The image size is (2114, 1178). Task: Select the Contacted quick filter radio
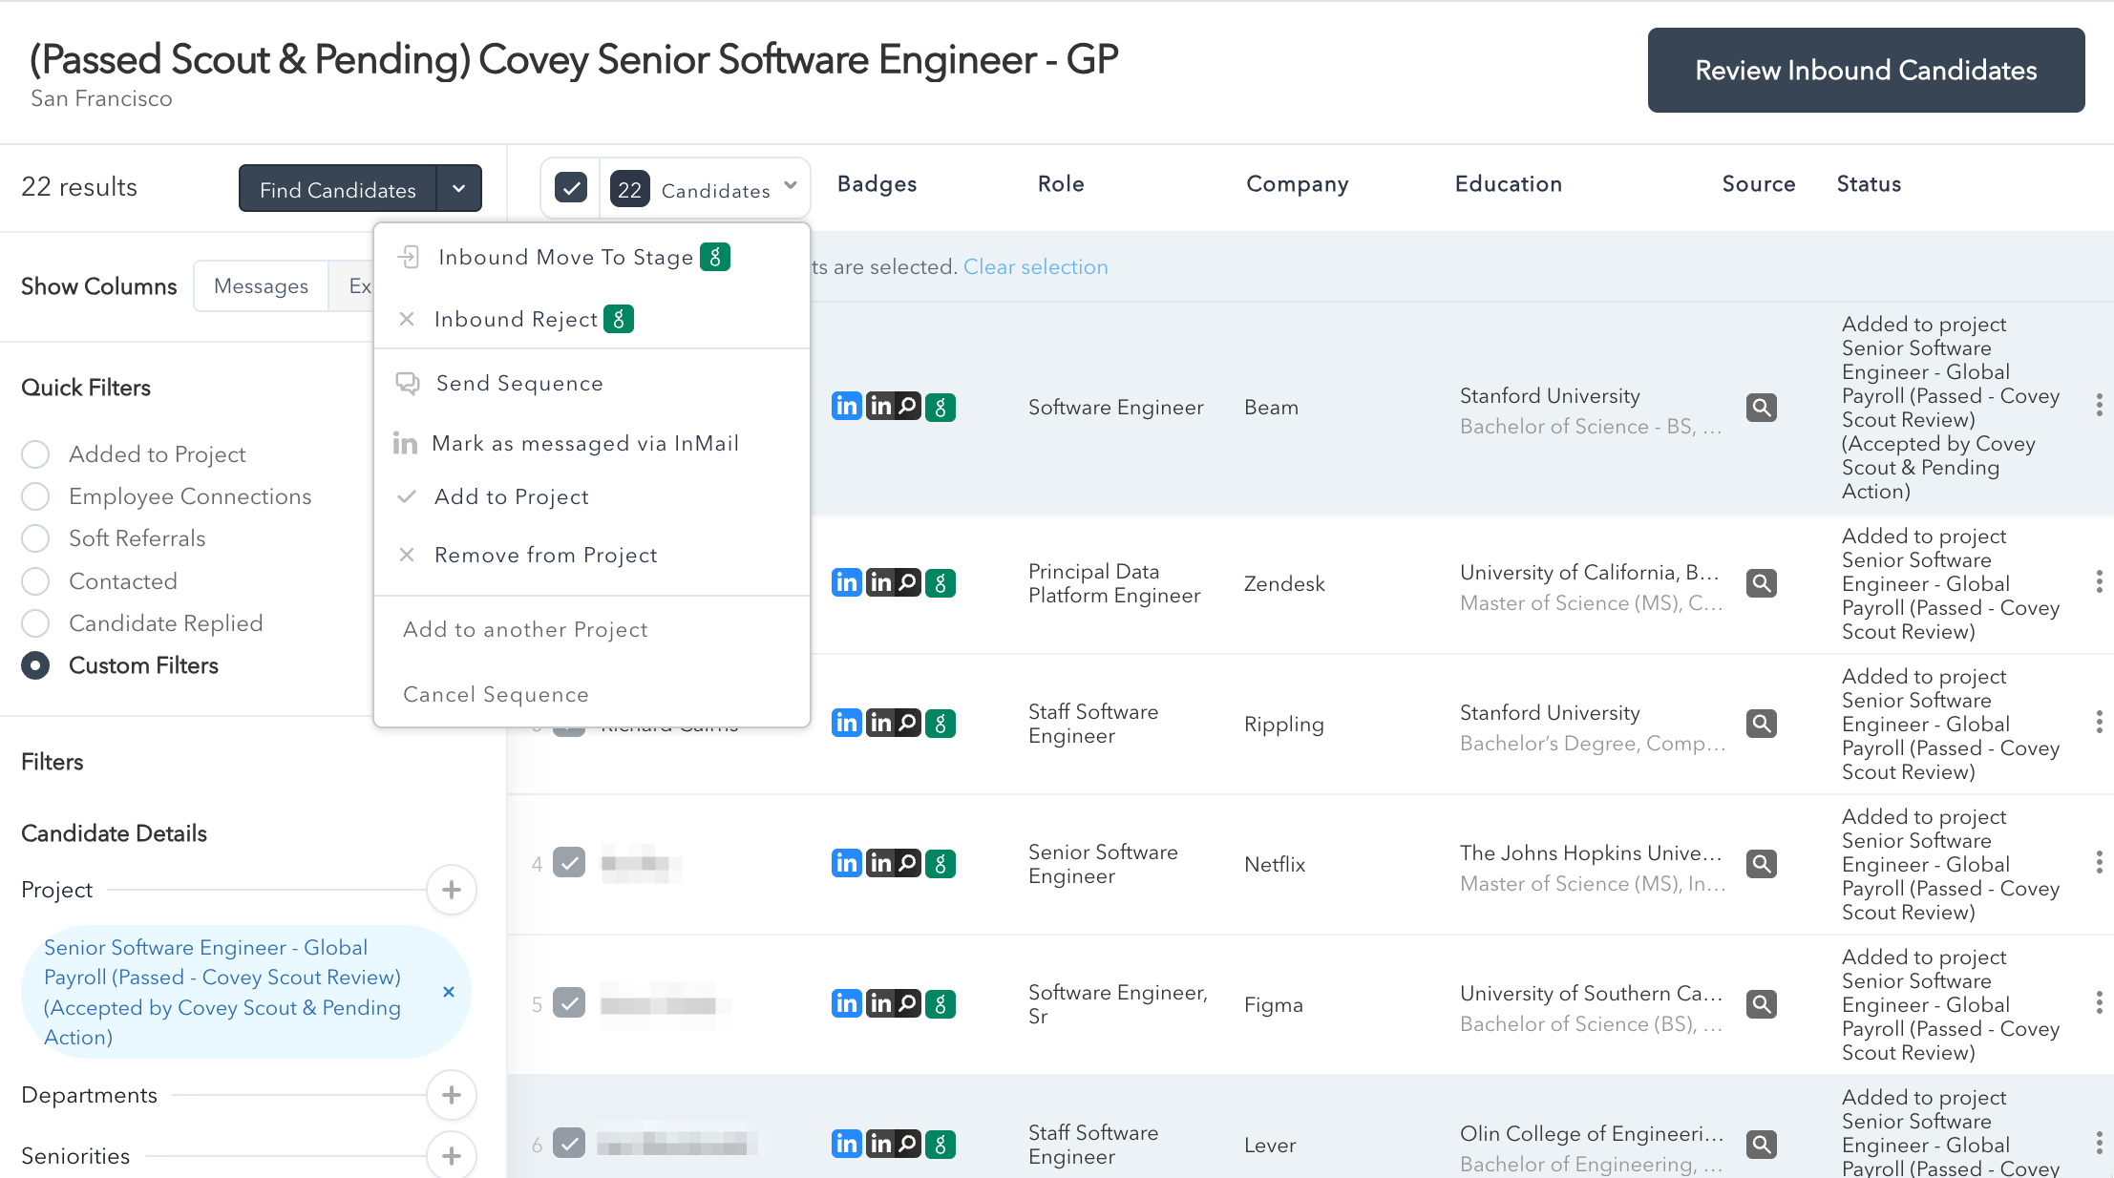point(35,581)
